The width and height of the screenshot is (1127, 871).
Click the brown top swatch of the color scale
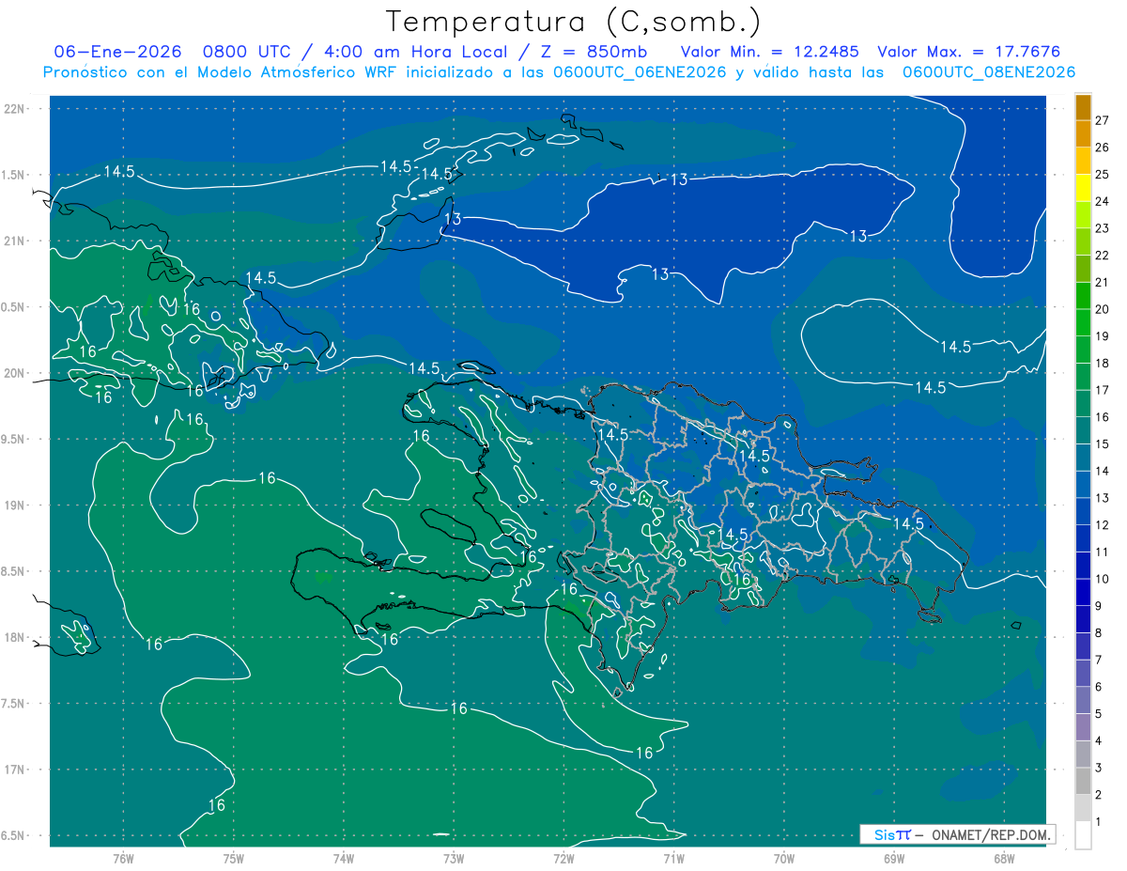(x=1083, y=107)
